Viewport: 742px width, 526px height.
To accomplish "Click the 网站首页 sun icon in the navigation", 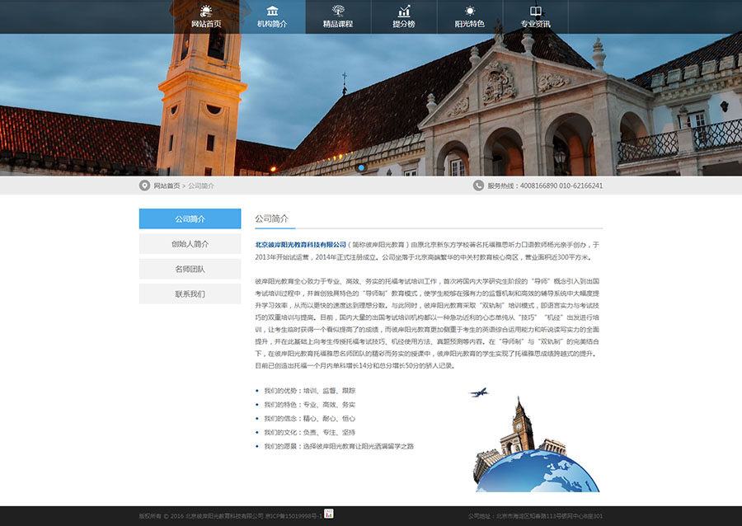I will [x=206, y=11].
